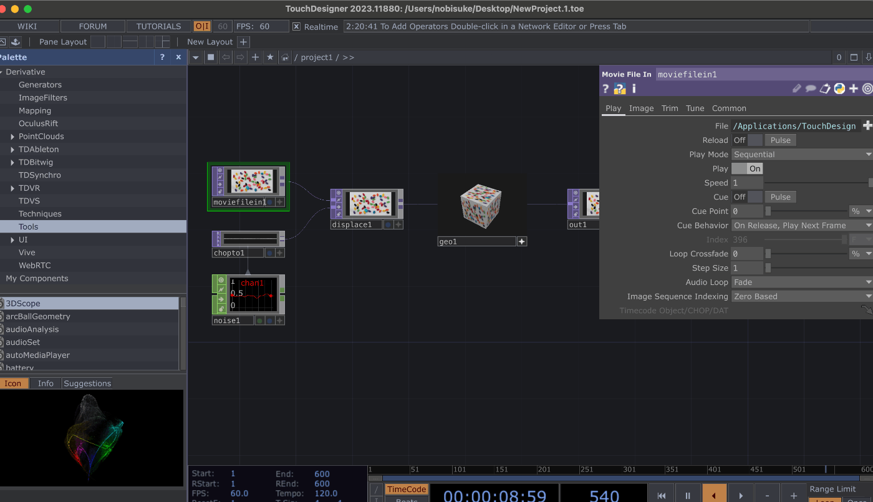The height and width of the screenshot is (502, 873).
Task: Click the target icon in parameter header
Action: click(867, 89)
